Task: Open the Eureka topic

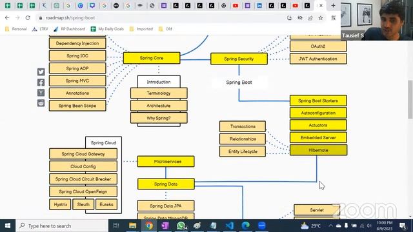Action: pos(106,204)
